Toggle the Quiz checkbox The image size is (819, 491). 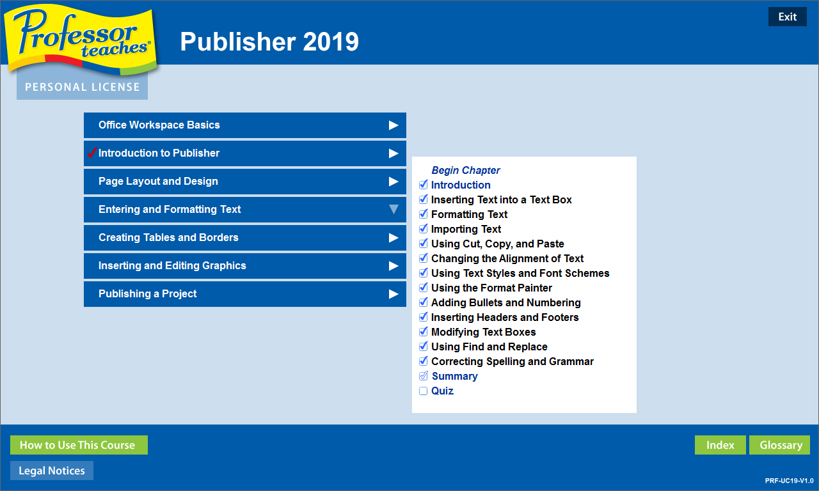(x=423, y=391)
